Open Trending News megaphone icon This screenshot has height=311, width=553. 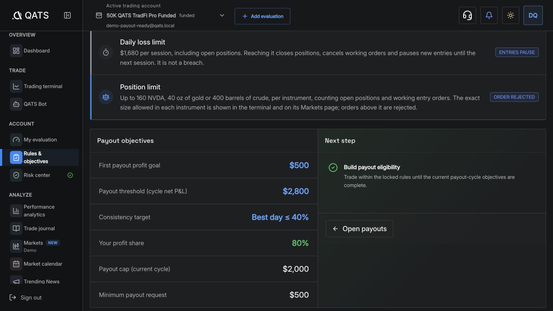[16, 281]
